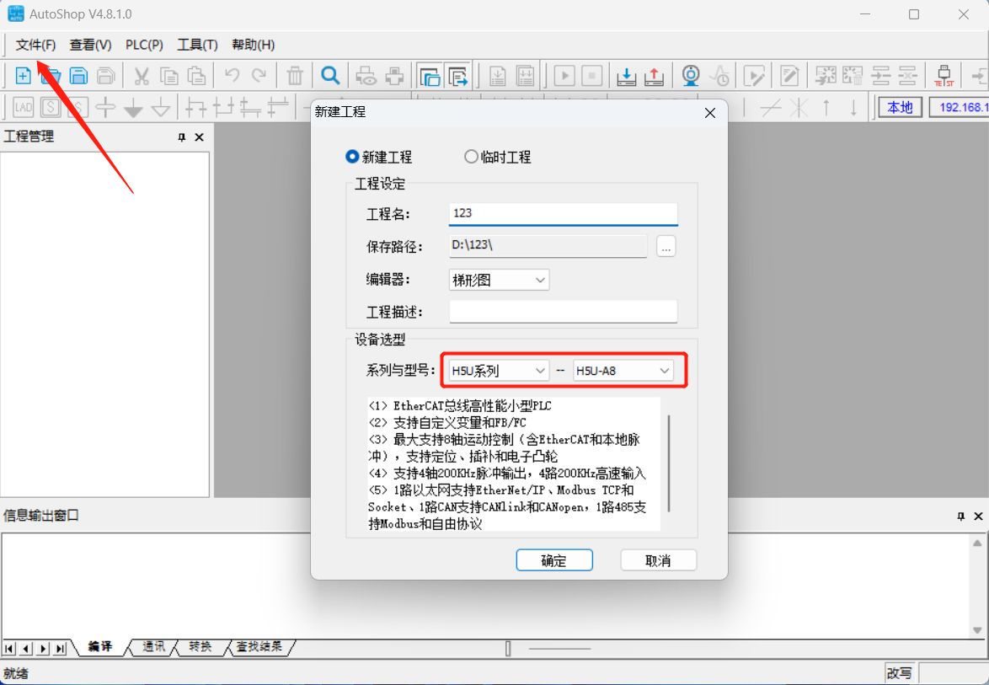Click the upload from PLC icon
The height and width of the screenshot is (685, 989).
[x=654, y=76]
